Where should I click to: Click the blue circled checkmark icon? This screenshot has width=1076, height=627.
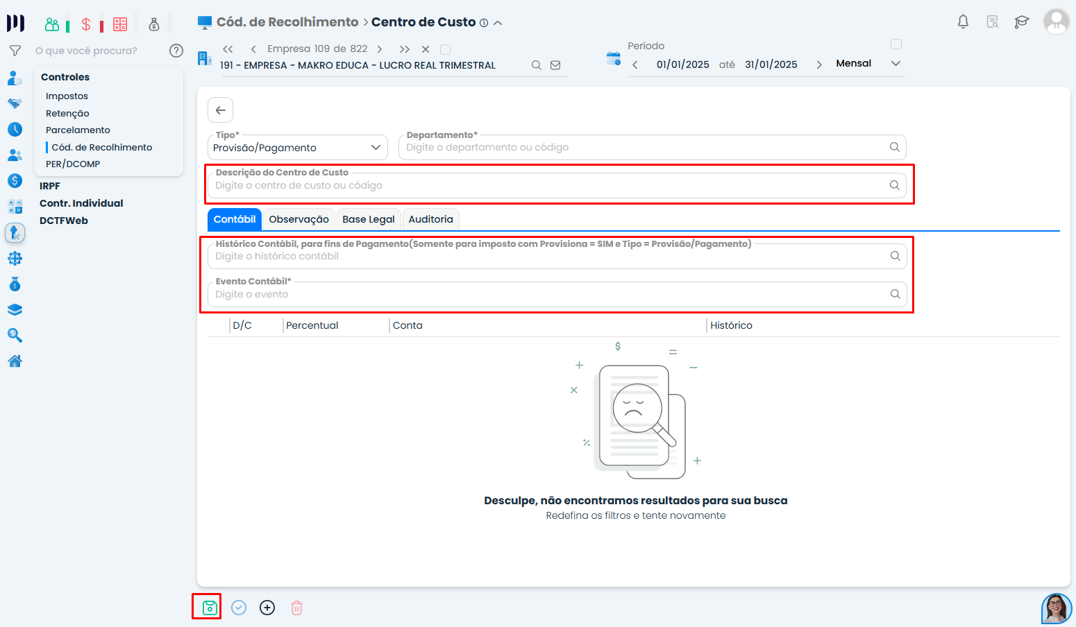click(239, 608)
